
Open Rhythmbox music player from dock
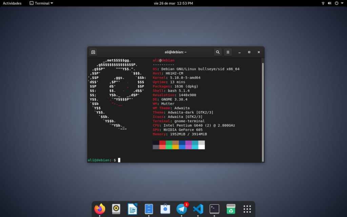coord(116,209)
